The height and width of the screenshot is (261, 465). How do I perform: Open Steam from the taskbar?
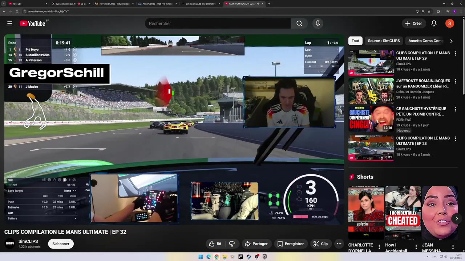coord(248,257)
